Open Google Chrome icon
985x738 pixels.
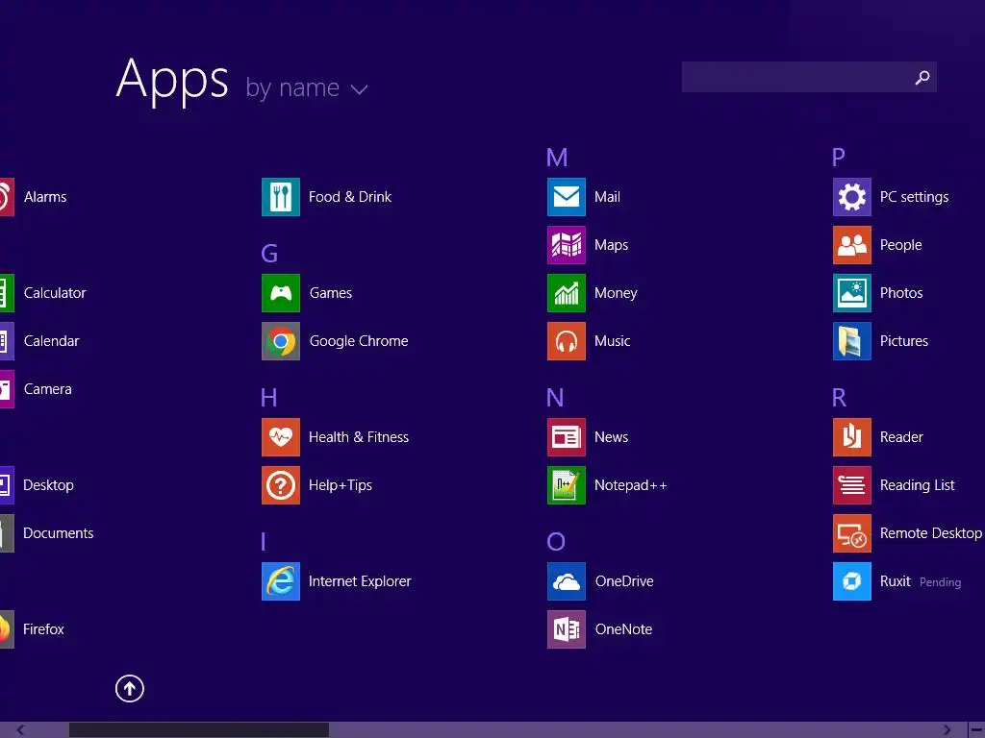[280, 341]
